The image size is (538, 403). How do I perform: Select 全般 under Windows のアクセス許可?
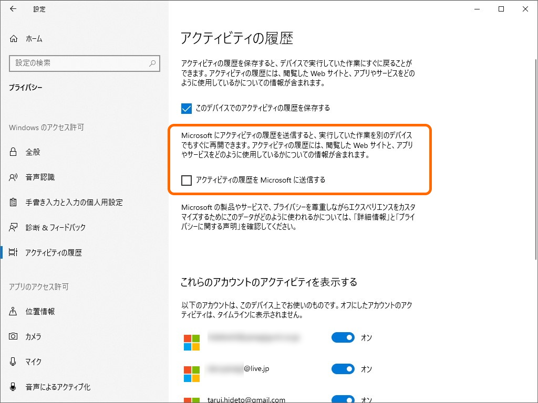(33, 152)
